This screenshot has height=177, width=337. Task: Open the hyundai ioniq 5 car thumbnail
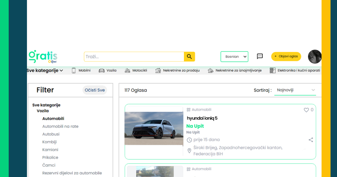point(154,128)
